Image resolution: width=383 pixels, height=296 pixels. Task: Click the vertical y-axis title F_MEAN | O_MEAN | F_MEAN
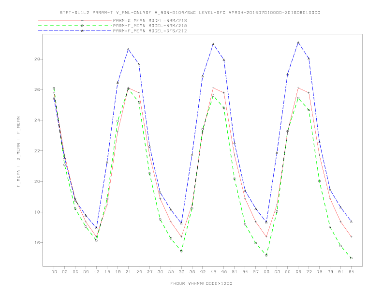(x=18, y=152)
